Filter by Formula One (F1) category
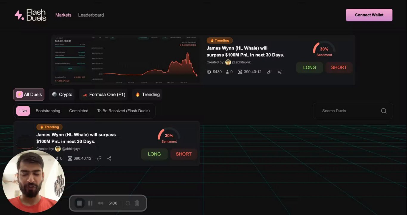The width and height of the screenshot is (407, 215). click(104, 94)
